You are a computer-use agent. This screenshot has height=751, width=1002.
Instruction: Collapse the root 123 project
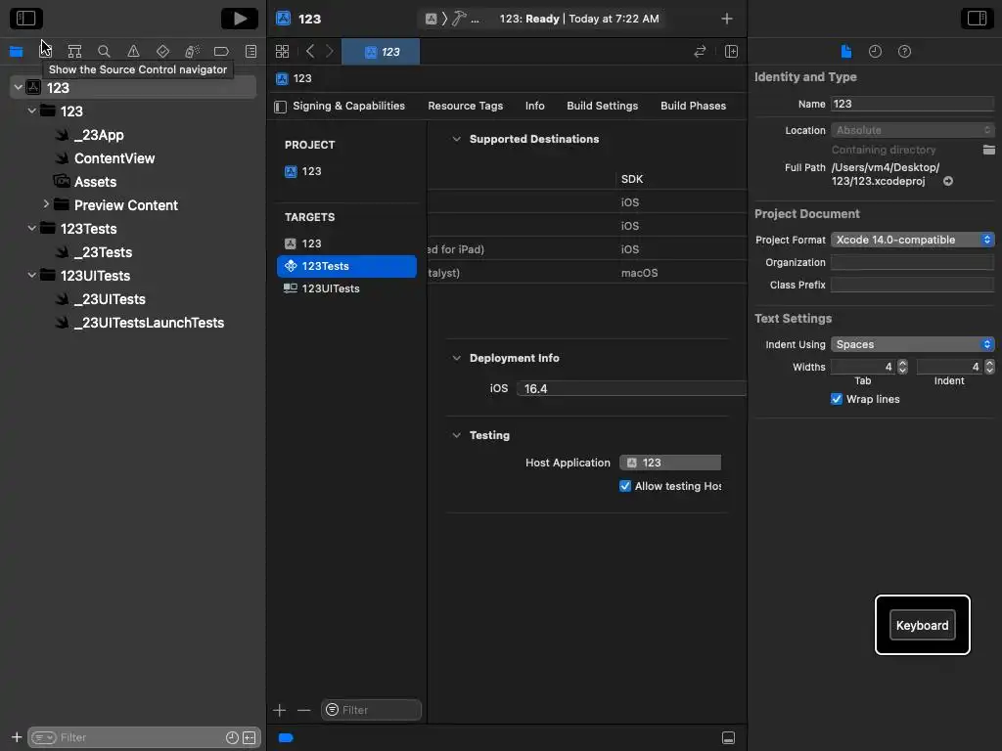[18, 87]
